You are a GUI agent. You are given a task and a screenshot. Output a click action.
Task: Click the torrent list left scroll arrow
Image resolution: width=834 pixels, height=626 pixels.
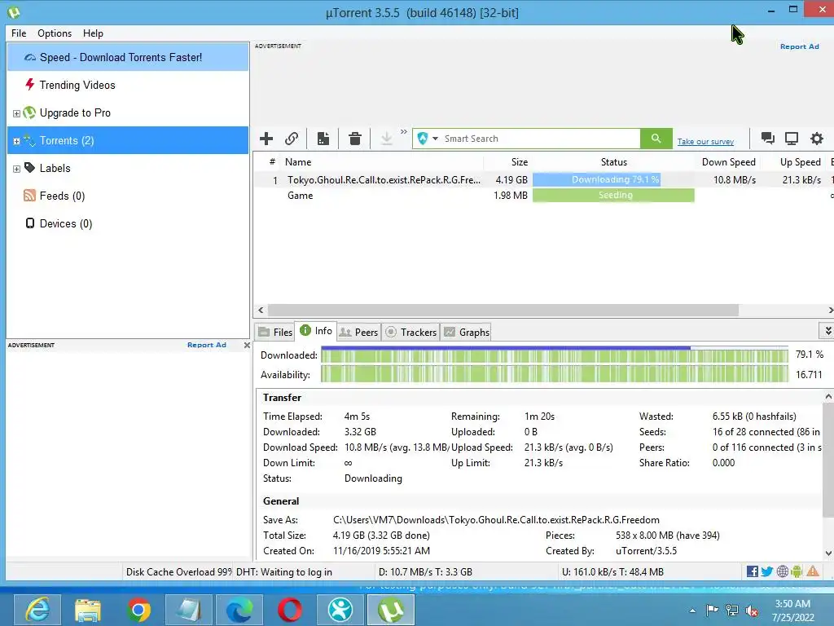(261, 310)
